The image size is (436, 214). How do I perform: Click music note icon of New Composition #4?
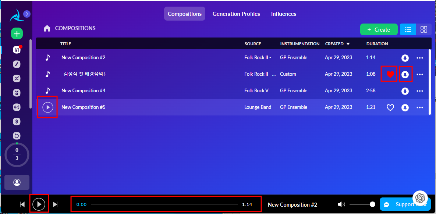(48, 90)
